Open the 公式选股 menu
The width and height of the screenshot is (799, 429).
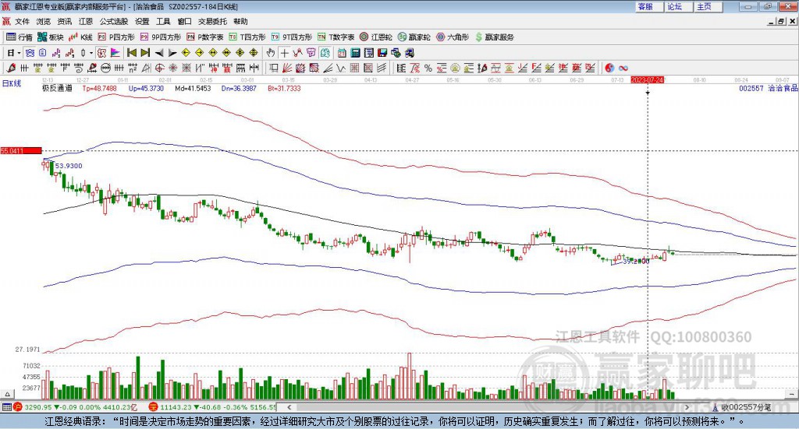pos(113,22)
